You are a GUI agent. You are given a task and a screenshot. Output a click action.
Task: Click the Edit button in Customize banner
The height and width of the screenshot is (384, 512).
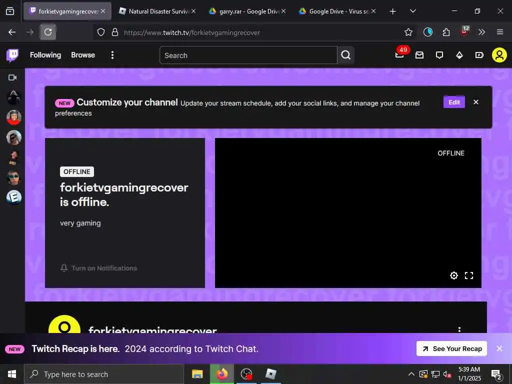(x=454, y=102)
